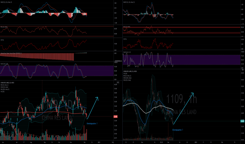Viewport: 245px width, 144px height.
Task: Select the EMA (200, close) indicator label
Action: point(127,78)
